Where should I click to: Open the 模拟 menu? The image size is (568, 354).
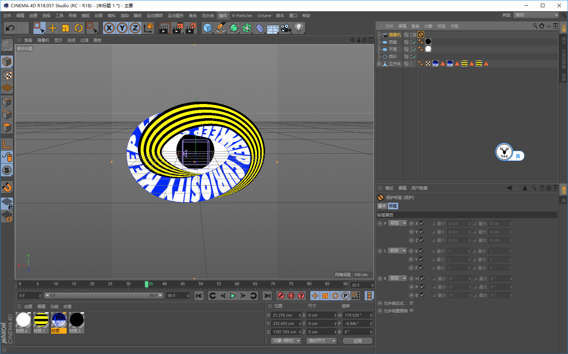(x=112, y=16)
